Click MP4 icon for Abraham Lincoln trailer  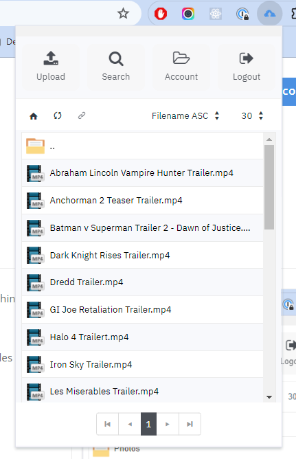[x=36, y=173]
